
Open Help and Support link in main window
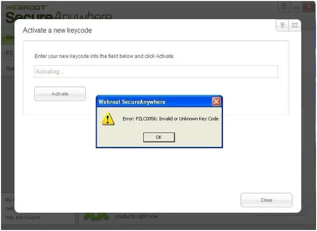(x=23, y=218)
